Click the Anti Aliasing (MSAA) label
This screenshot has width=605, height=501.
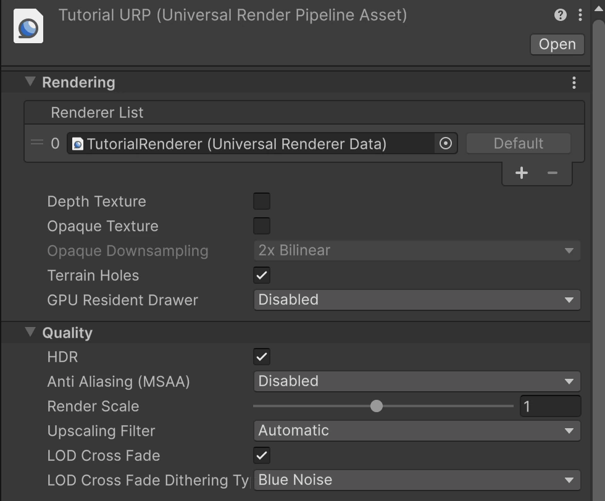119,381
